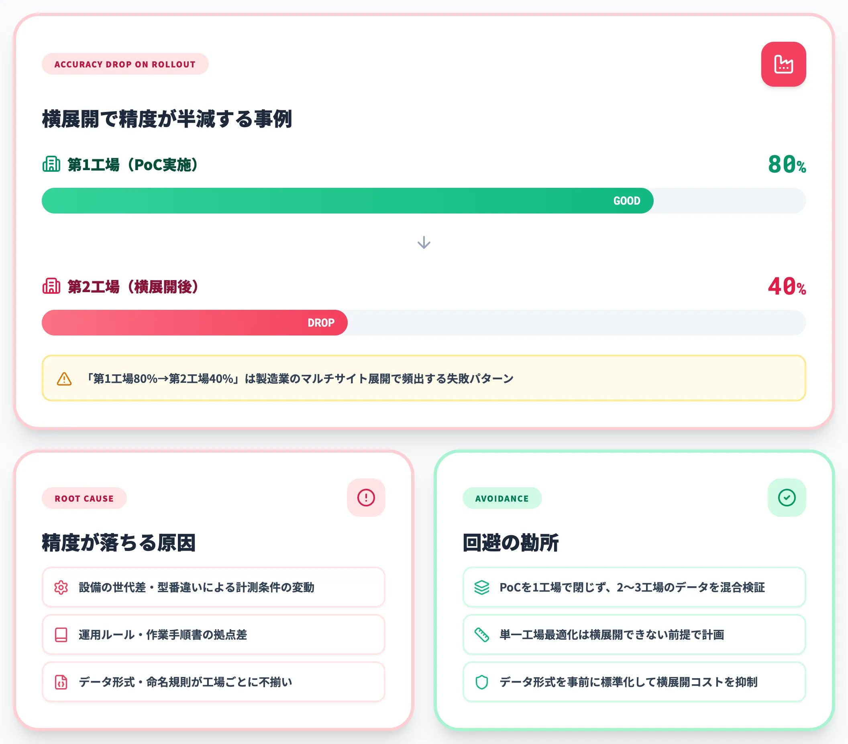The width and height of the screenshot is (848, 744).
Task: Select the gear icon next to 計測条件の変動 item
Action: (61, 587)
